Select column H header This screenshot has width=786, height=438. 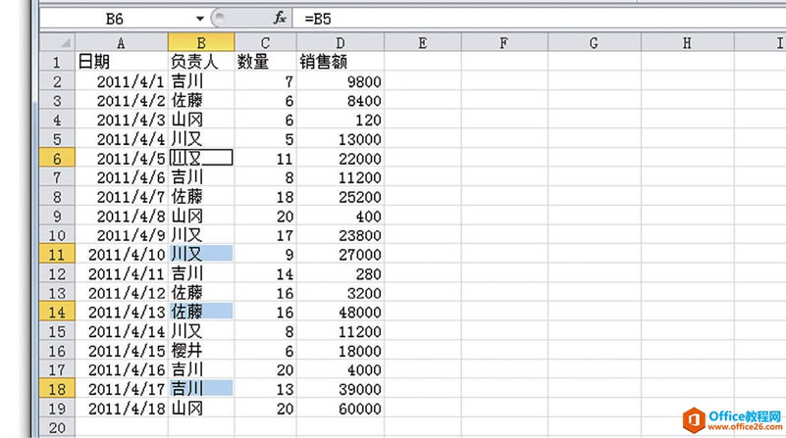(x=687, y=43)
